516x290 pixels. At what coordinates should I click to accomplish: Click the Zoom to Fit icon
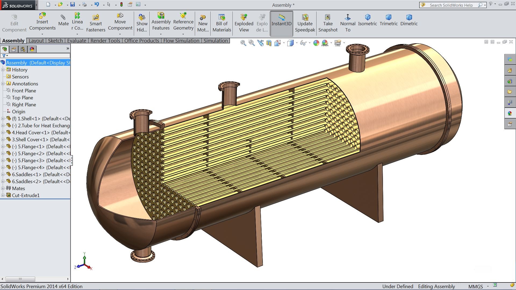243,43
